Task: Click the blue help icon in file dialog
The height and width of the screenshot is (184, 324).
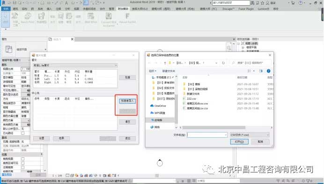Action: 268,71
